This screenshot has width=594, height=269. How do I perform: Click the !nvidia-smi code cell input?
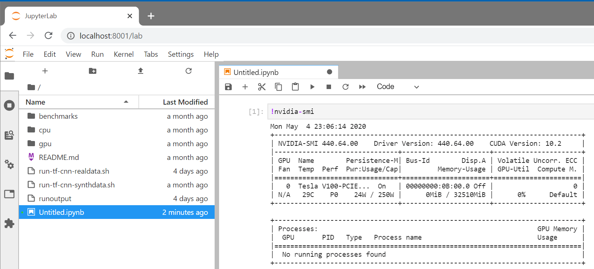pos(431,111)
